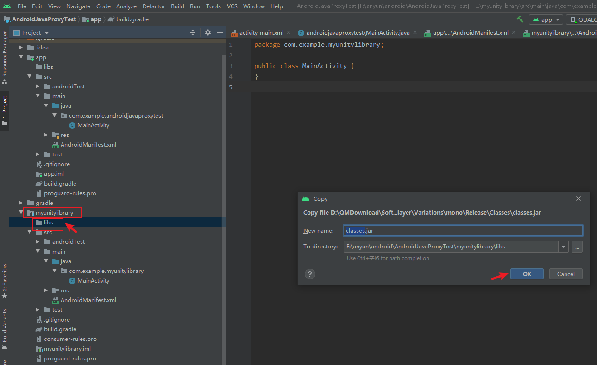Select consumer-rules.pro file
The image size is (597, 365).
(x=66, y=339)
